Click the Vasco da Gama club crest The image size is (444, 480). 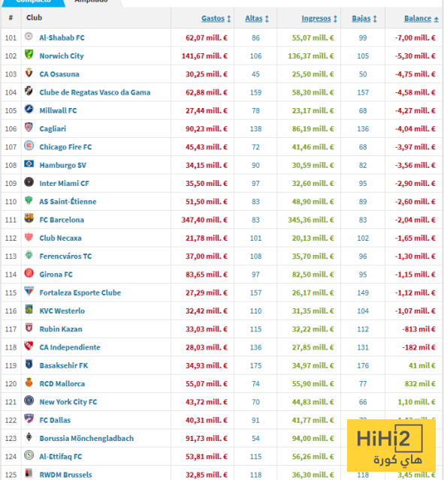[29, 91]
